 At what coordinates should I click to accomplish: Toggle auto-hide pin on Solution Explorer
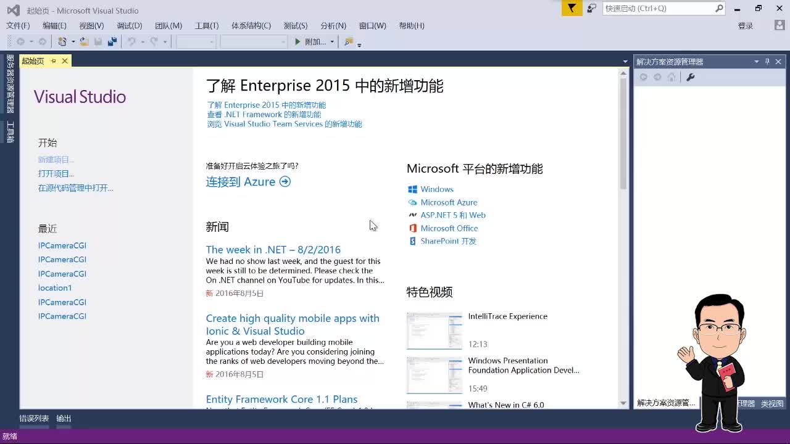pyautogui.click(x=767, y=62)
